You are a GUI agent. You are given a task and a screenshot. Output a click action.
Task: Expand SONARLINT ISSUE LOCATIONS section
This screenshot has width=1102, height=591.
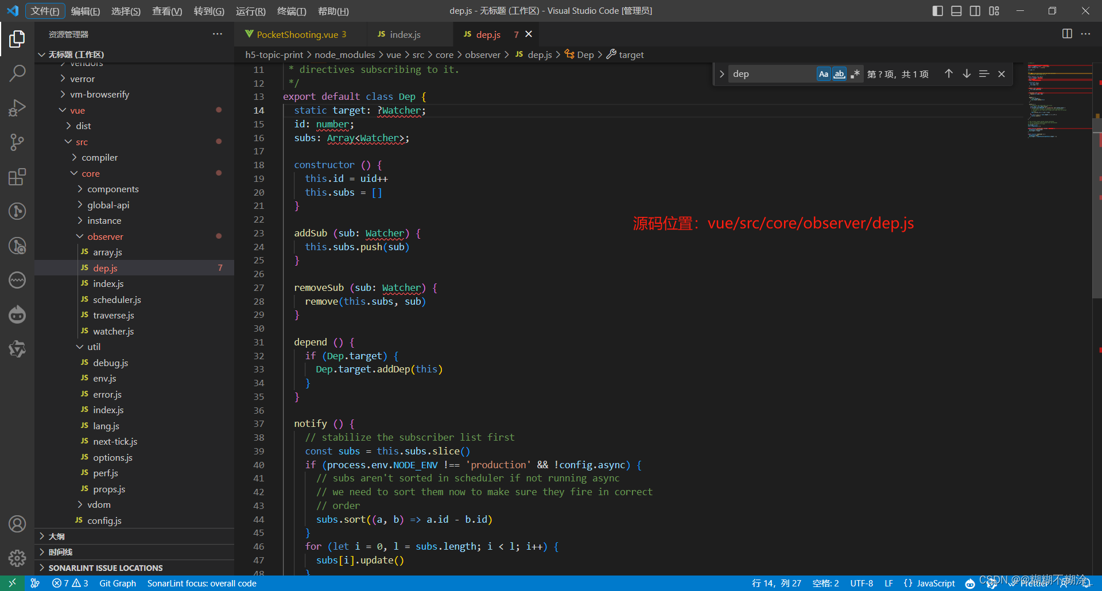(x=134, y=567)
